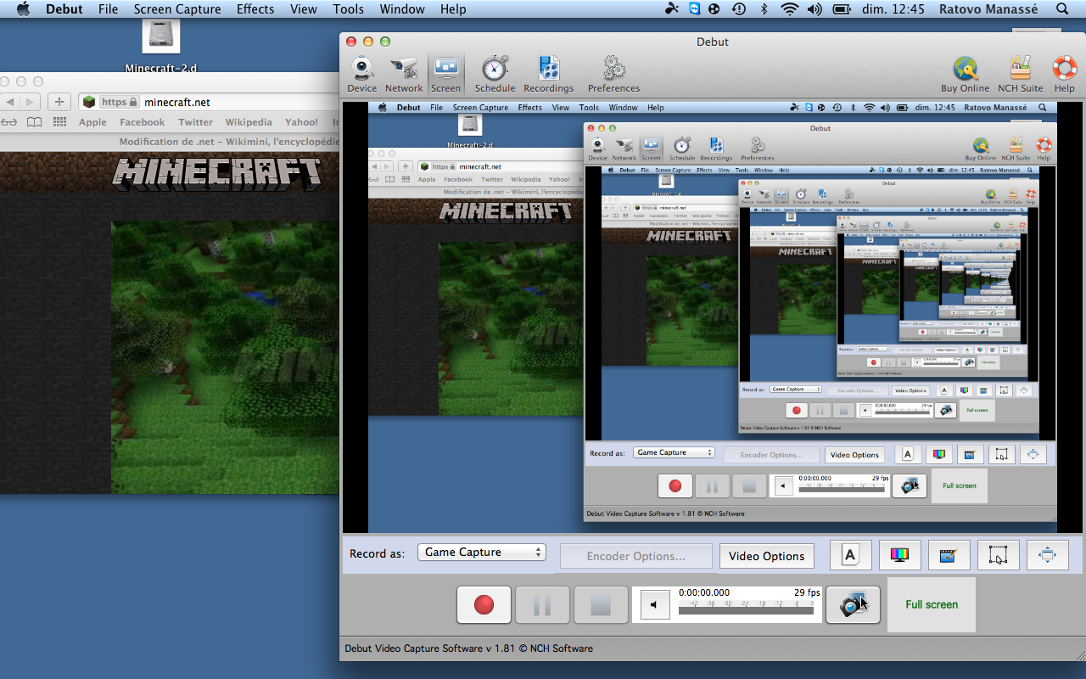Click the Safari plus add-bookmark button
1086x679 pixels.
tap(59, 102)
